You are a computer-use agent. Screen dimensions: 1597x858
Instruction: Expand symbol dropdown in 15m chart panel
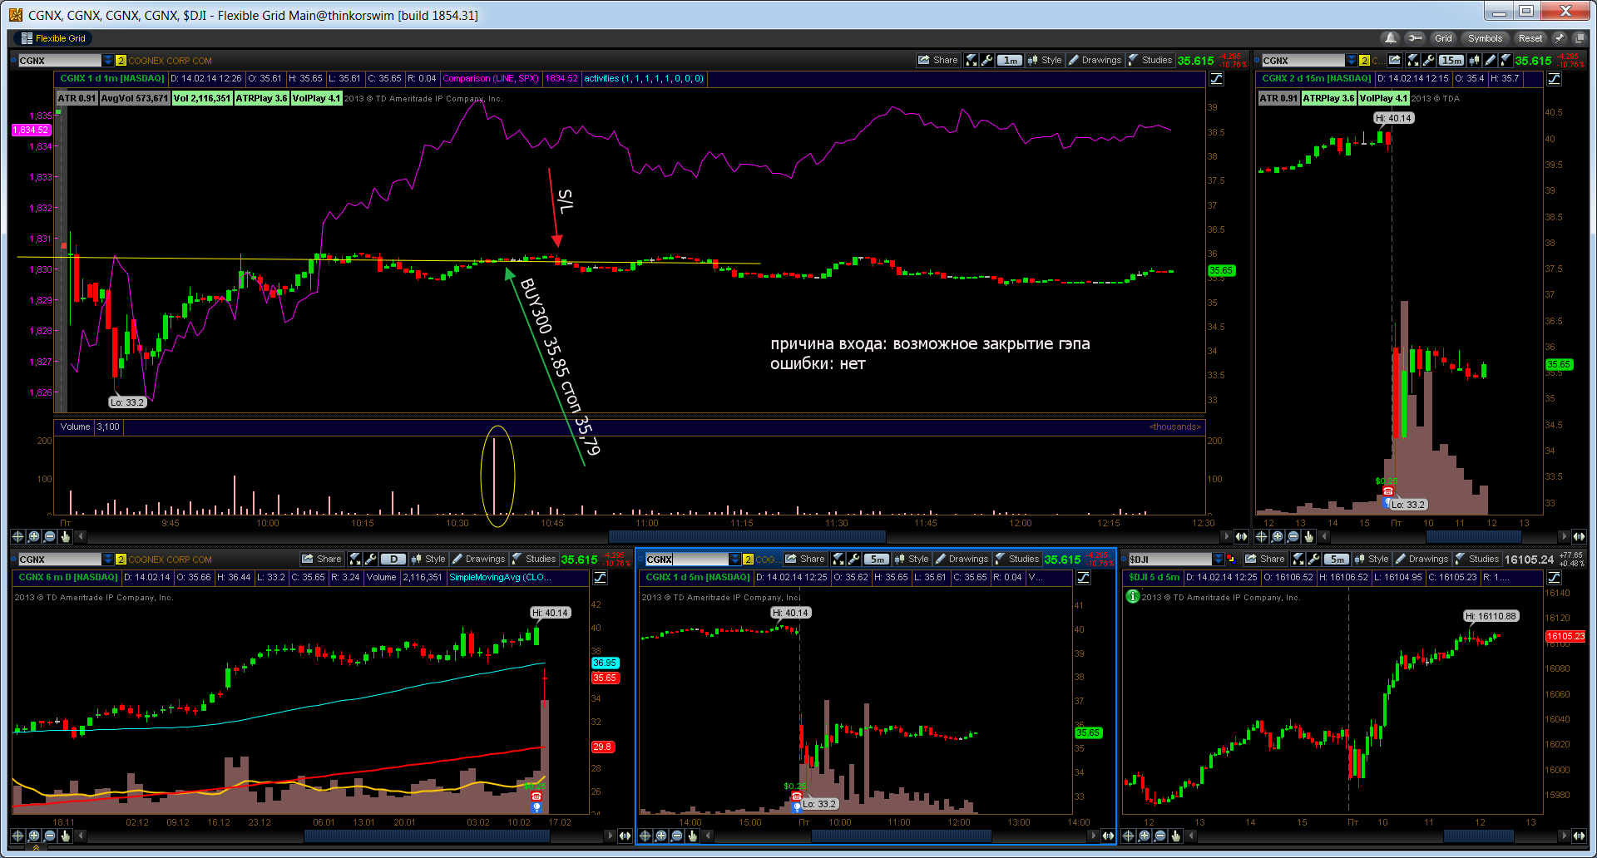coord(1352,61)
